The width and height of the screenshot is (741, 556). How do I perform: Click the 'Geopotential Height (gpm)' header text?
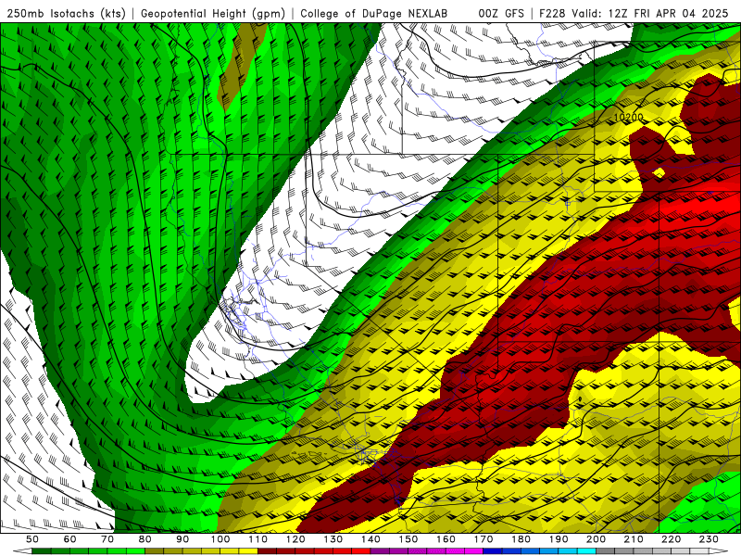[213, 14]
